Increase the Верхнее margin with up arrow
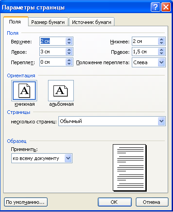Viewport: 173px width, 212px height. [x=69, y=39]
